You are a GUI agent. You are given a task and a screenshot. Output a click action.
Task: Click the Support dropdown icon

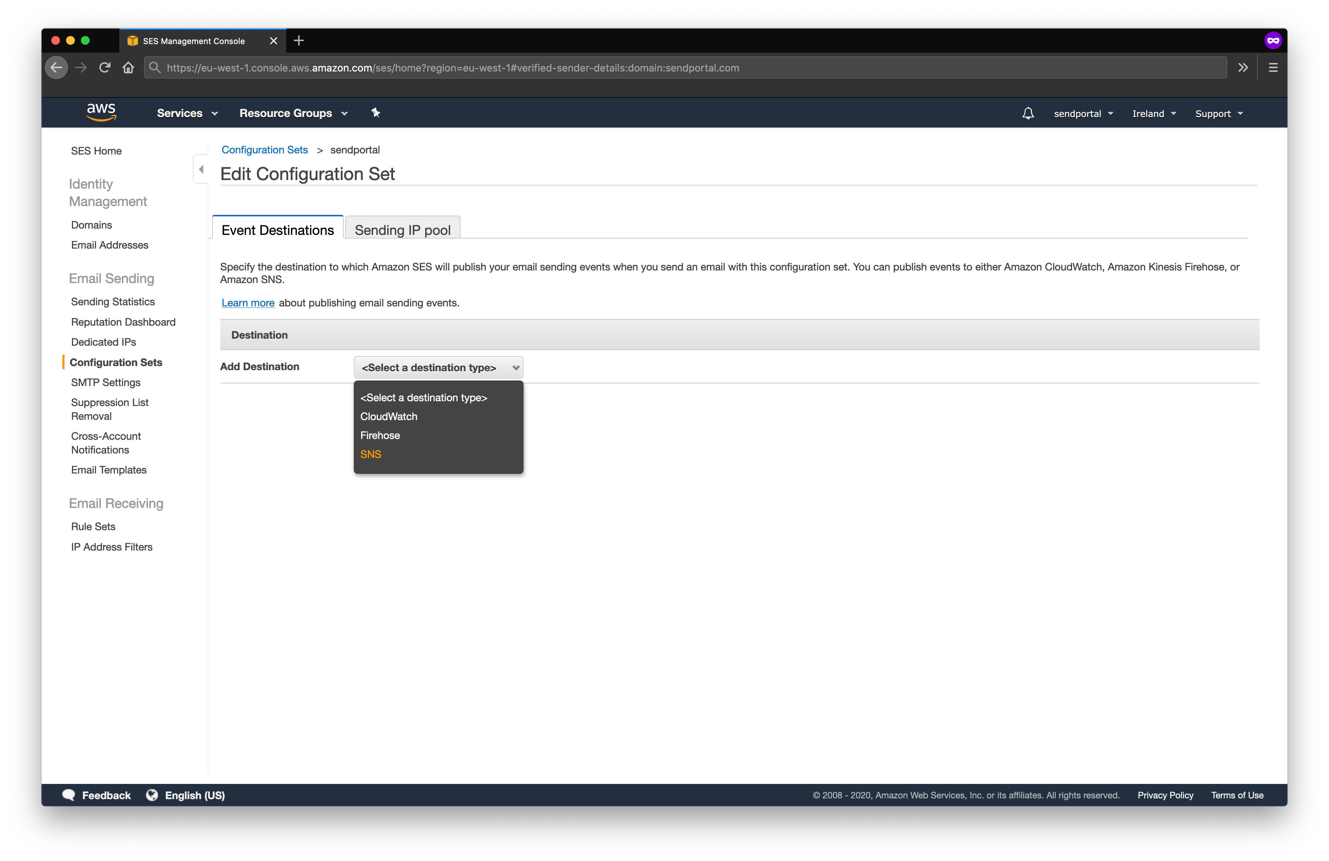pos(1243,113)
